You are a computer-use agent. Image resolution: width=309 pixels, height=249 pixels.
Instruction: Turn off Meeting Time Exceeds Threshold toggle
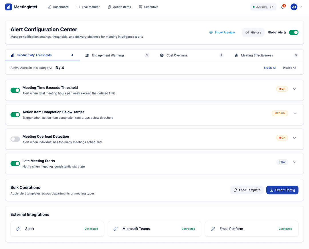[x=15, y=90]
